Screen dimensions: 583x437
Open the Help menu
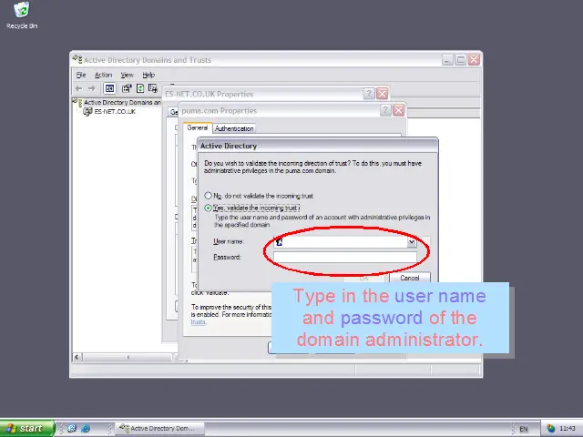click(x=148, y=75)
